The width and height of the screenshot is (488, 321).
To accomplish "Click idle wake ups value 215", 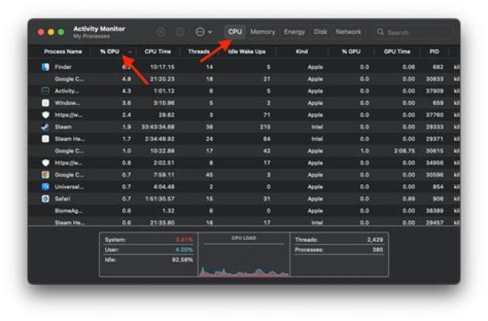I will (265, 127).
